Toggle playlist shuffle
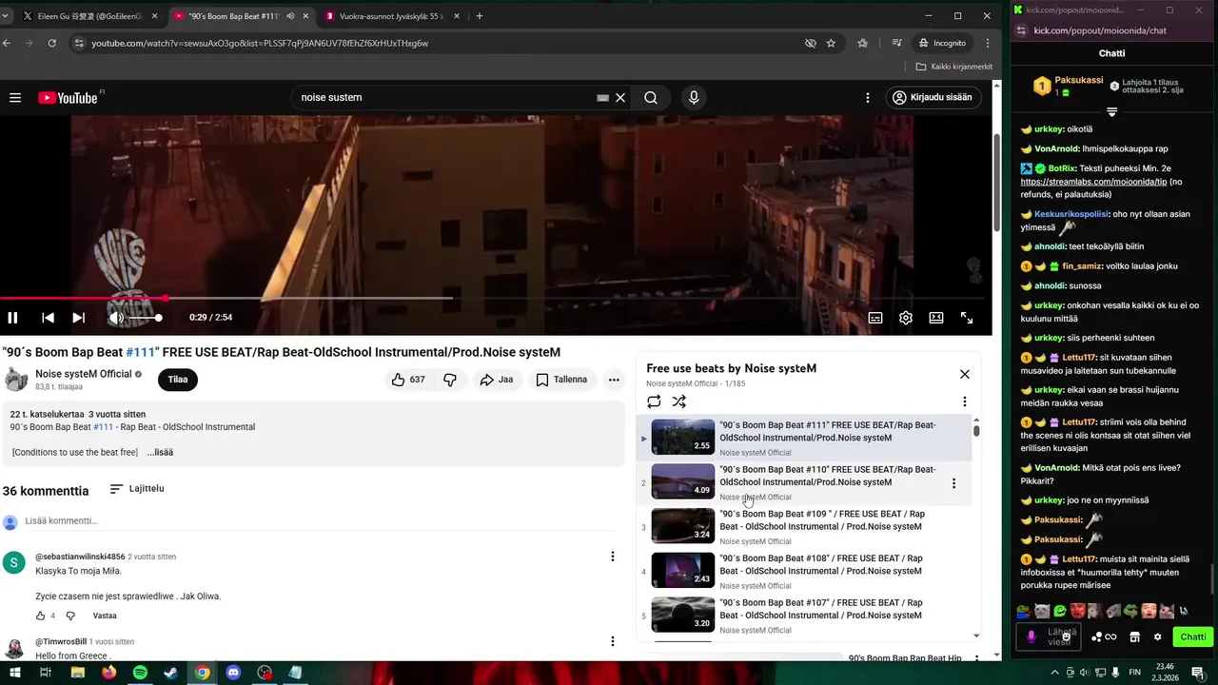This screenshot has width=1218, height=685. tap(679, 401)
